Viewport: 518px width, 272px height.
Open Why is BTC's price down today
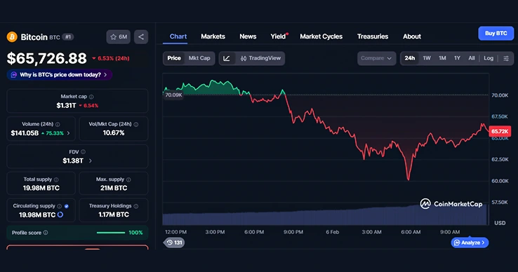60,75
